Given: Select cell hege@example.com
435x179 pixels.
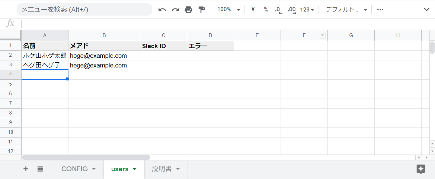Looking at the screenshot, I should point(104,65).
